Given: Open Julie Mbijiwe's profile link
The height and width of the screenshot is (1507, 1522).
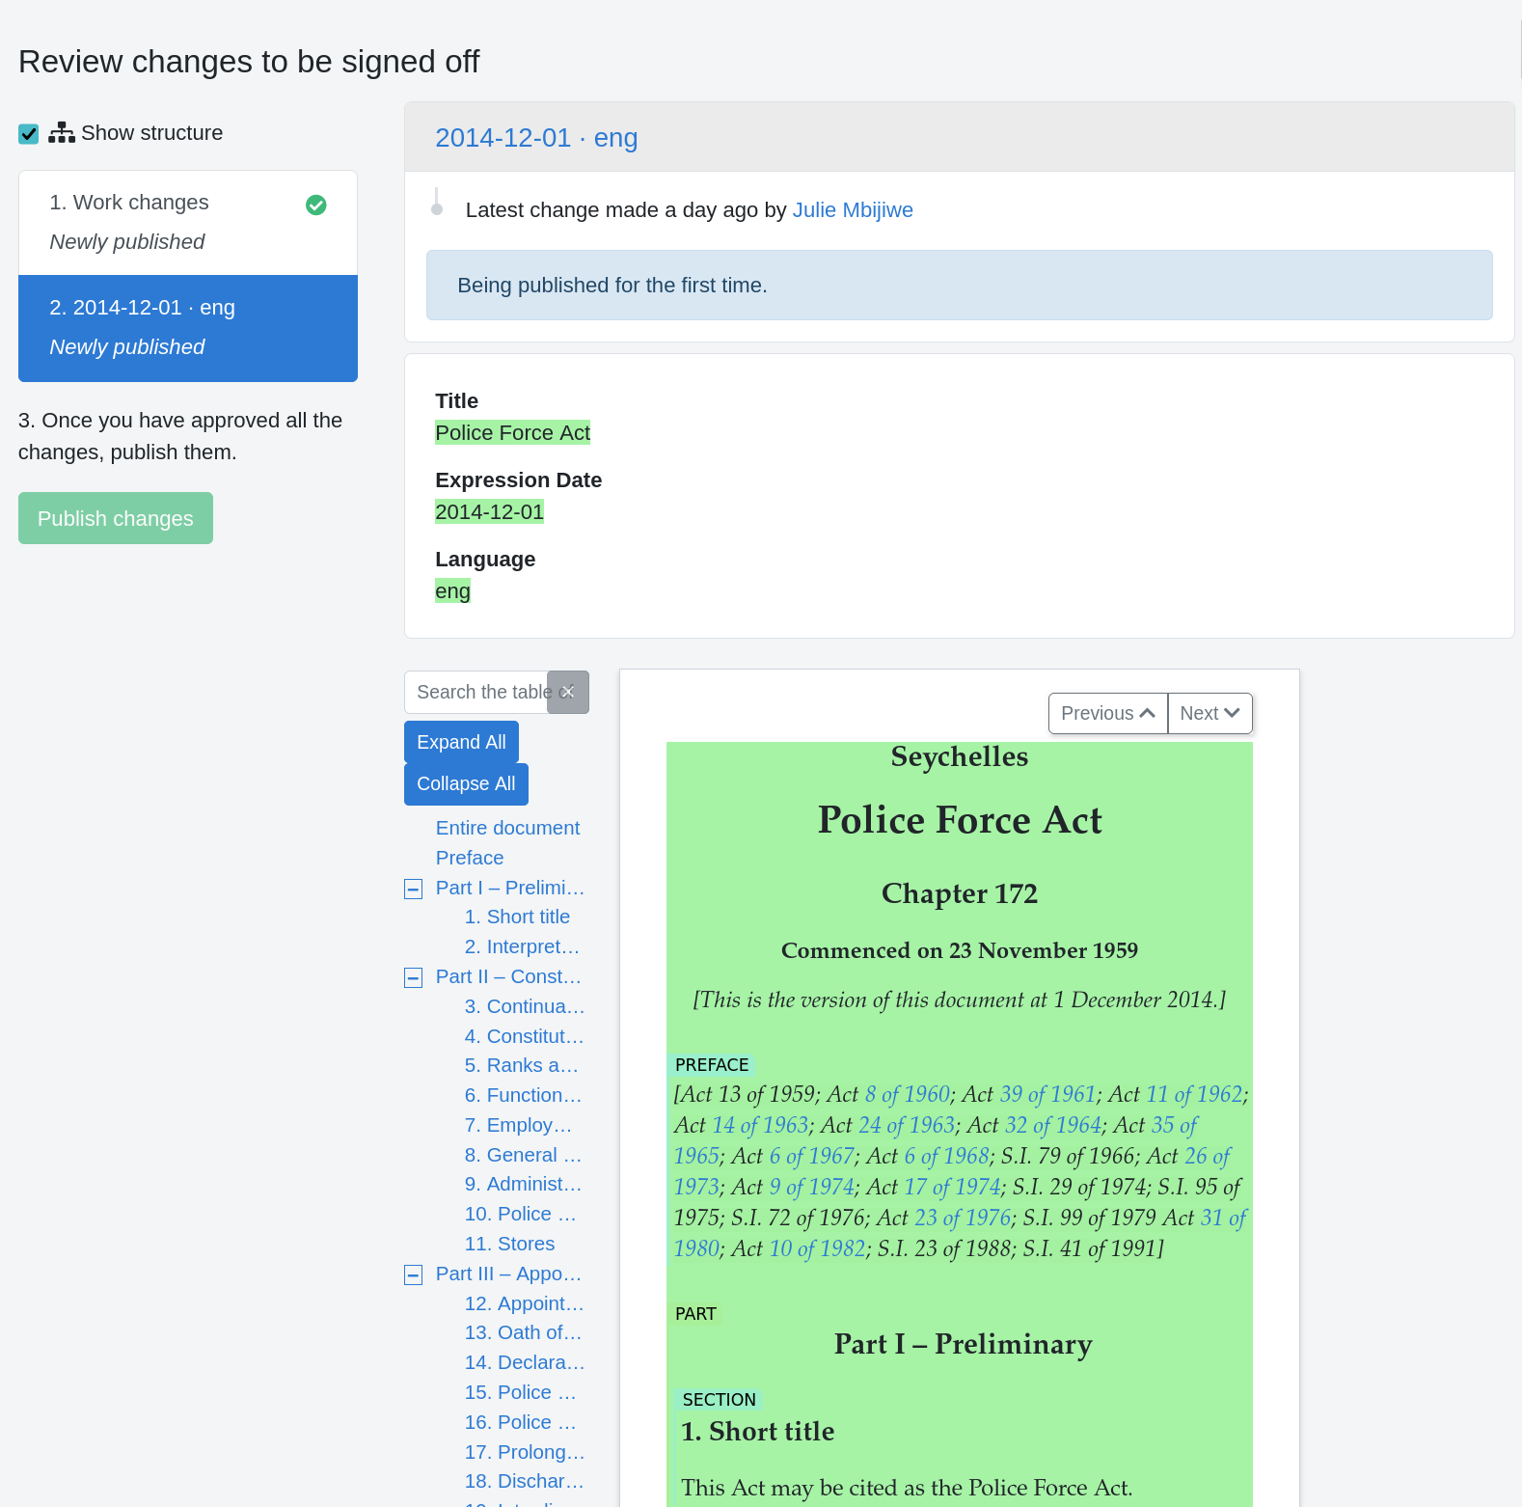Looking at the screenshot, I should tap(852, 210).
